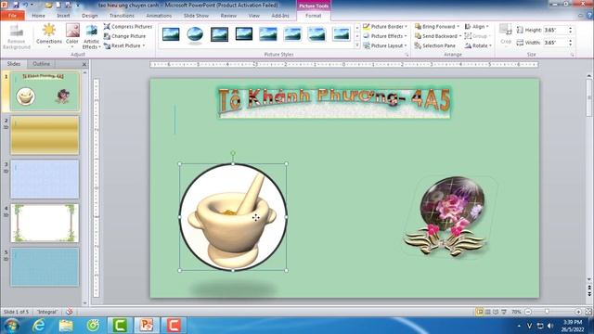Screen dimensions: 594x334
Task: Open File Explorer from the taskbar
Action: click(66, 326)
